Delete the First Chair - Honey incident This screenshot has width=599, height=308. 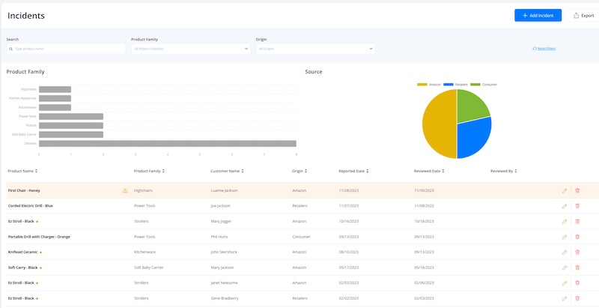(577, 190)
